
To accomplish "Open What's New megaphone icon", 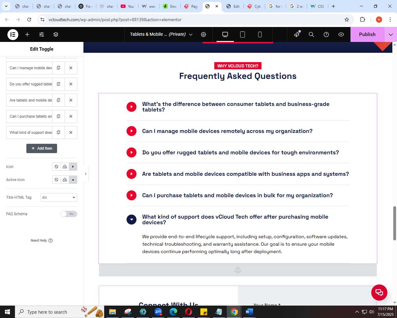I will [x=297, y=34].
